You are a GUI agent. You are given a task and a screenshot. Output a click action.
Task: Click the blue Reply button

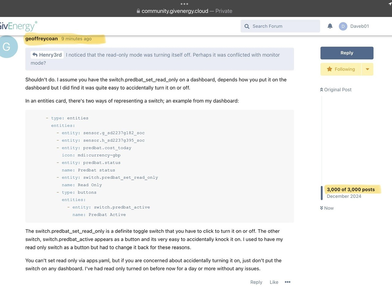[347, 53]
